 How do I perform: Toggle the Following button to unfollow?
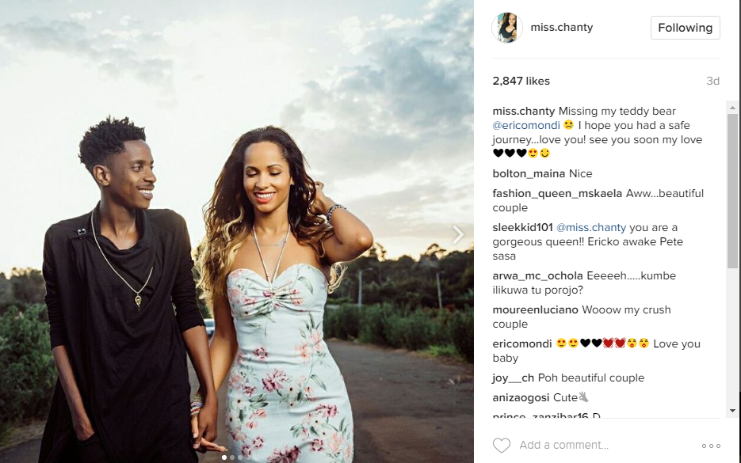tap(686, 28)
